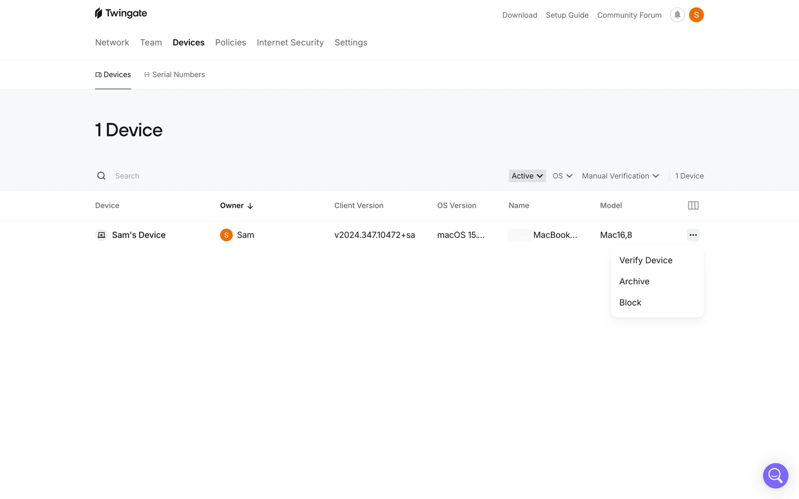Select Block in the context menu
799x499 pixels.
tap(630, 303)
